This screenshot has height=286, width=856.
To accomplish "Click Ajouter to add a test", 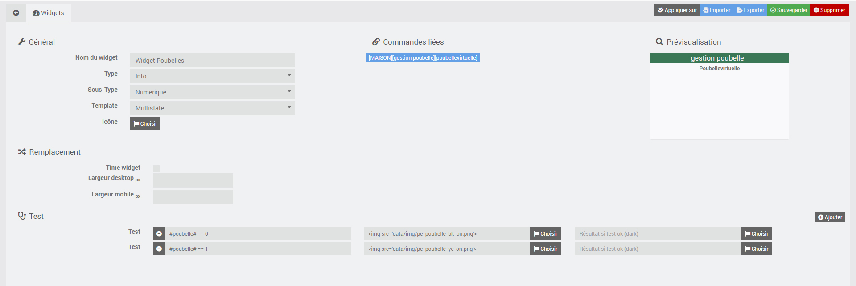I will point(830,217).
